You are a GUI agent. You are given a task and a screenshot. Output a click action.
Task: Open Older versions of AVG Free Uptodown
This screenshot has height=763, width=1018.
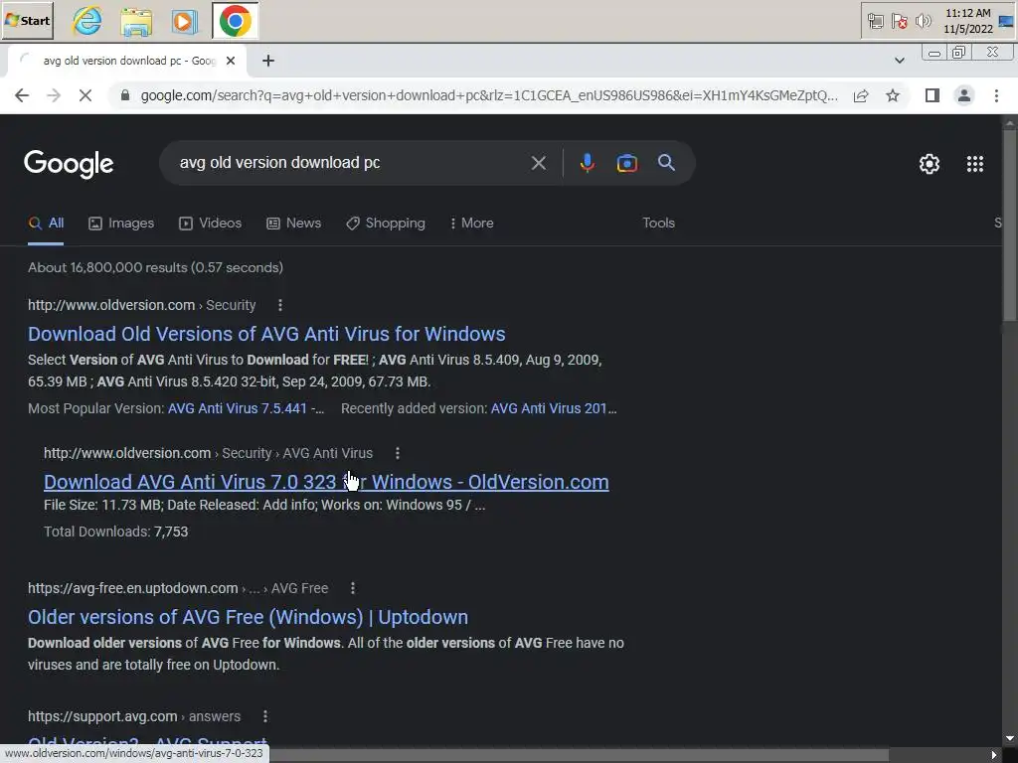click(248, 617)
